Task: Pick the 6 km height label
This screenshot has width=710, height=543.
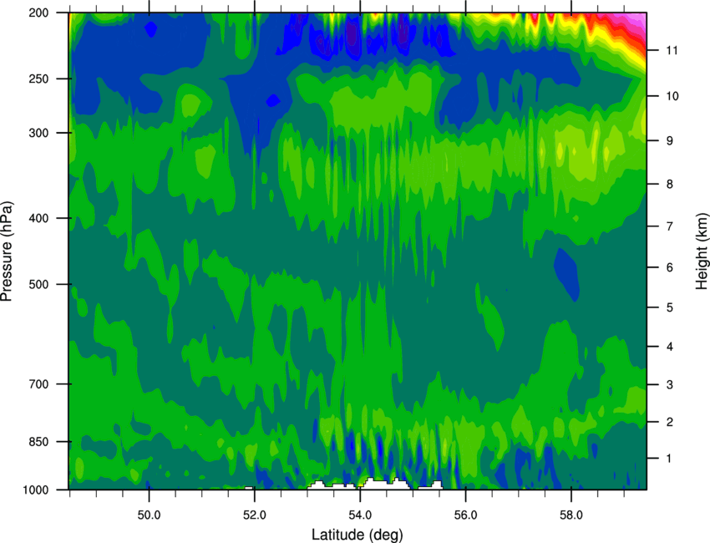Action: [669, 267]
